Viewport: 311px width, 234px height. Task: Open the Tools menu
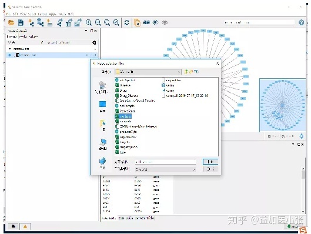click(x=62, y=14)
